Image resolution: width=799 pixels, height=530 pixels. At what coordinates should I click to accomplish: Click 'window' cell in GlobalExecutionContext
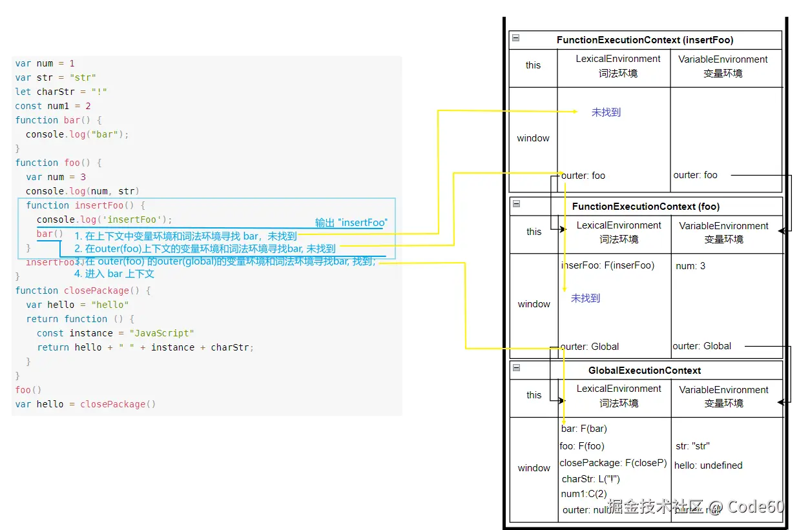point(534,468)
